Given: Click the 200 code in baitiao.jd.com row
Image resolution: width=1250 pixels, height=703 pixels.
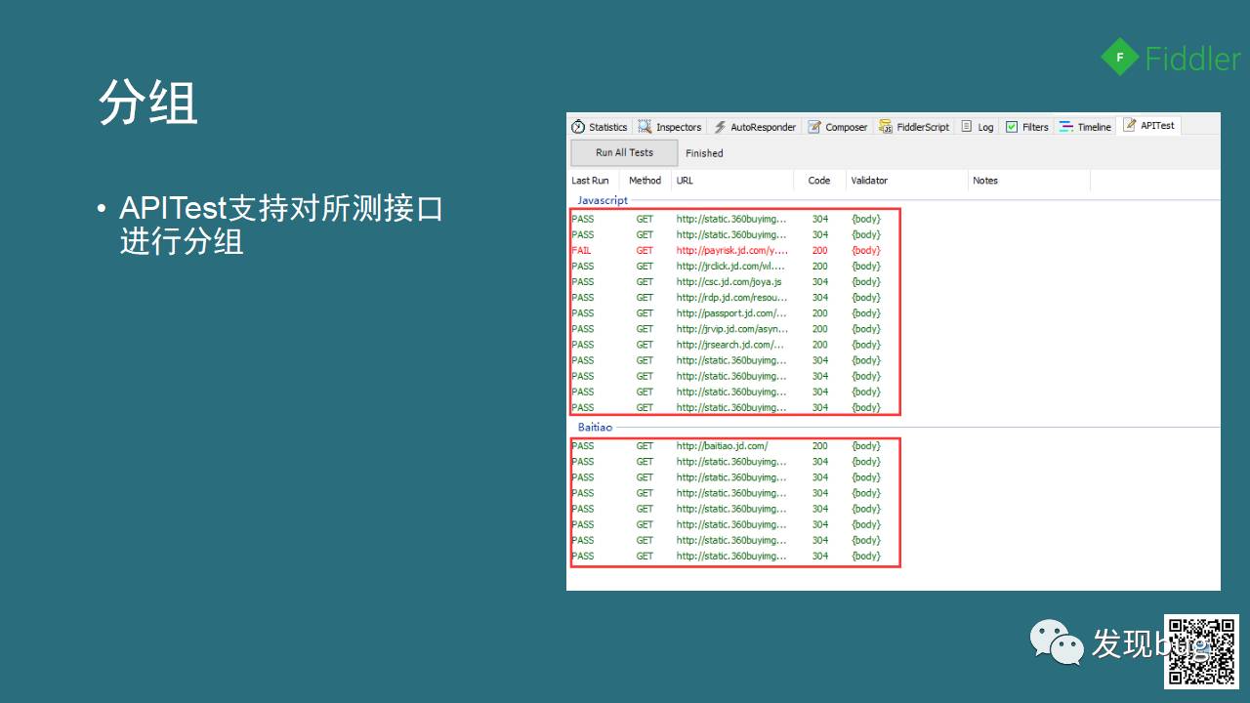Looking at the screenshot, I should point(819,446).
